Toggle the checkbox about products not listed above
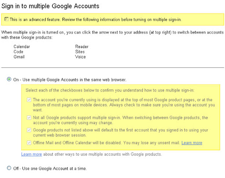Image resolution: width=225 pixels, height=178 pixels. pyautogui.click(x=29, y=130)
